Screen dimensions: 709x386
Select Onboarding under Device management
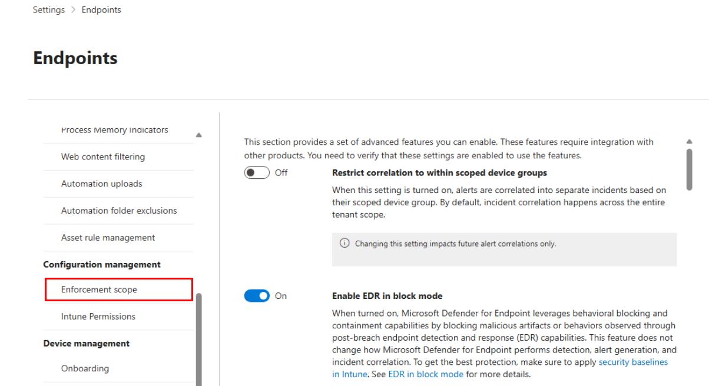85,369
